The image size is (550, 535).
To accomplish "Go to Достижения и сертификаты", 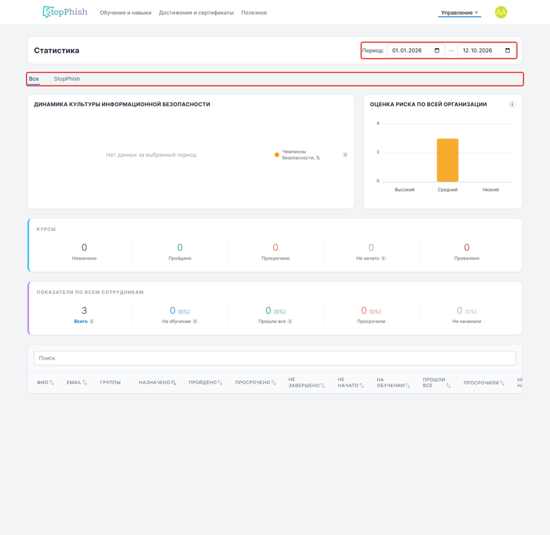I will (196, 13).
